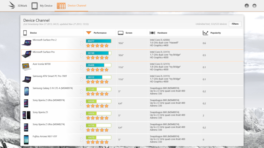This screenshot has width=264, height=148.
Task: Expand Microsoft Surface Pro row chevron
Action: coord(82,55)
